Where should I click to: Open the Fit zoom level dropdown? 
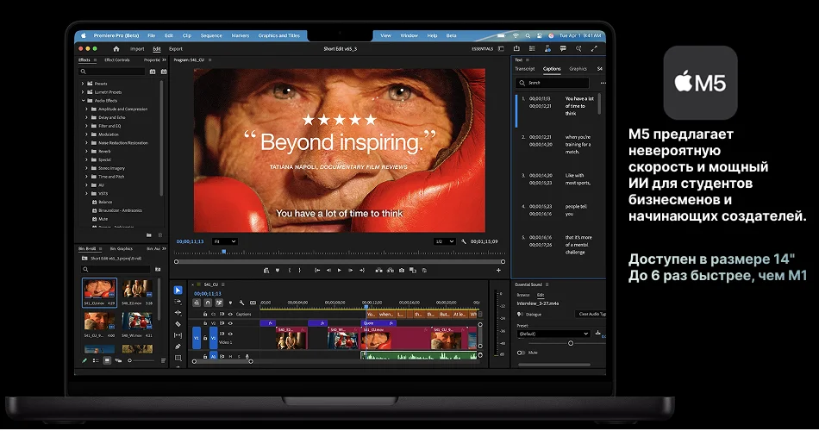[x=224, y=241]
